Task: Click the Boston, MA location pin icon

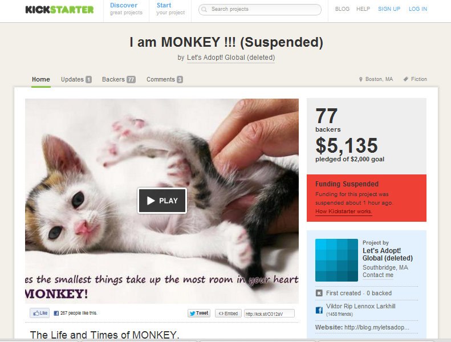Action: 361,79
